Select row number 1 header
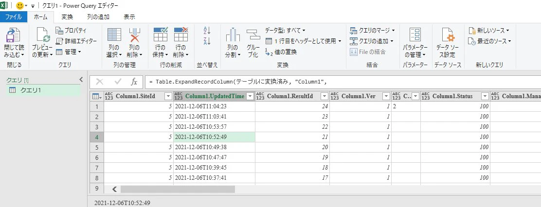 pyautogui.click(x=97, y=106)
